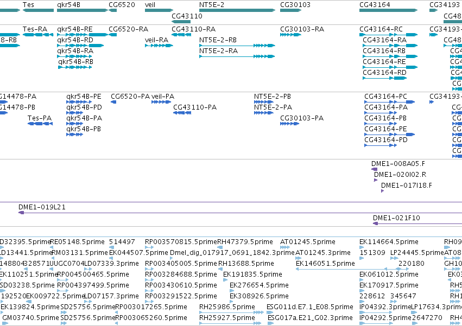Select transcript qkr54B-RD

(x=80, y=46)
